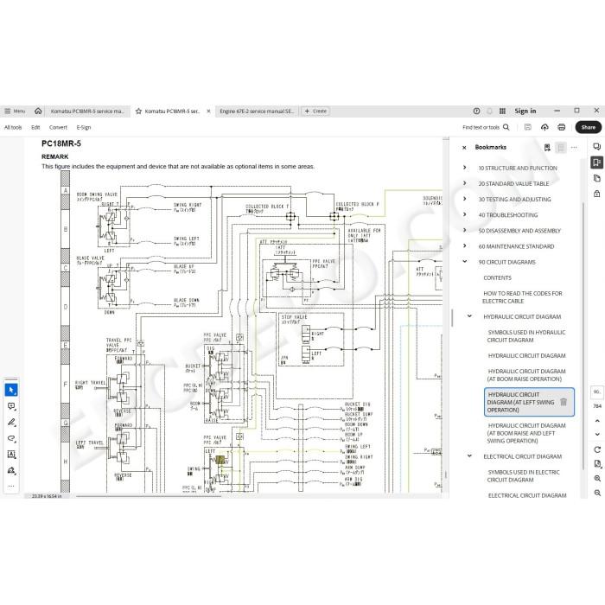Star the active Komatsu PC18MR-5 tab
The height and width of the screenshot is (605, 605).
point(138,111)
